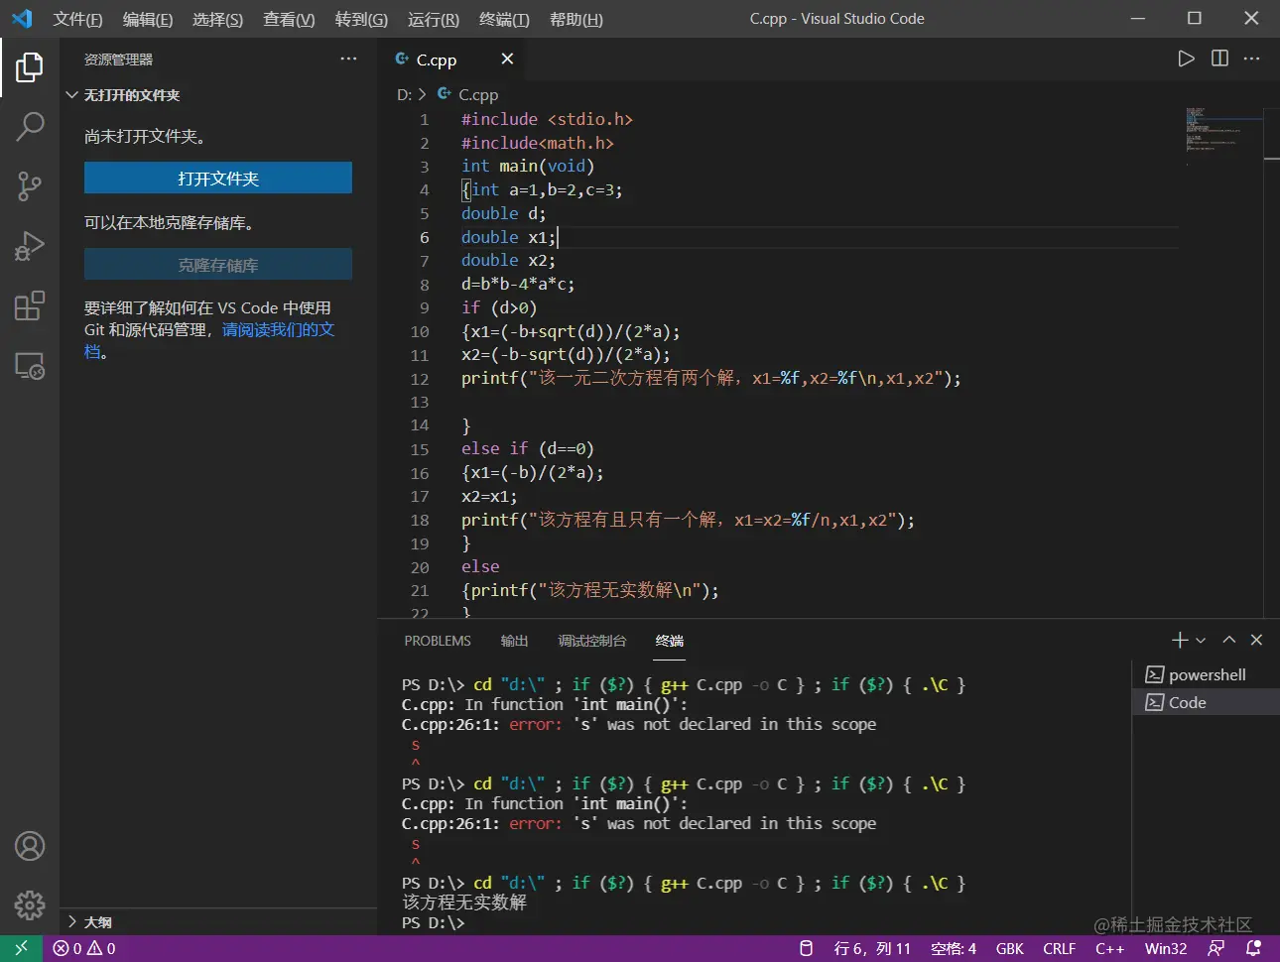The width and height of the screenshot is (1280, 962).
Task: Open the Accounts icon
Action: click(x=30, y=846)
